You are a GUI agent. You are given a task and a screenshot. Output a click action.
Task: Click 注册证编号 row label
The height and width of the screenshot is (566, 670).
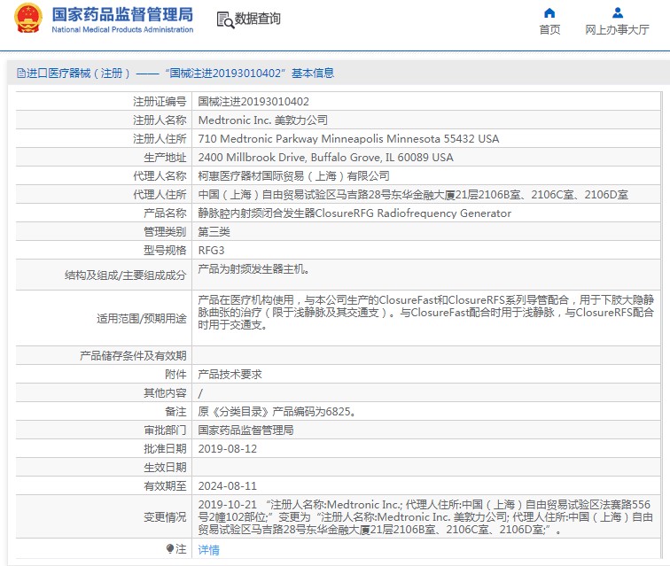[160, 102]
